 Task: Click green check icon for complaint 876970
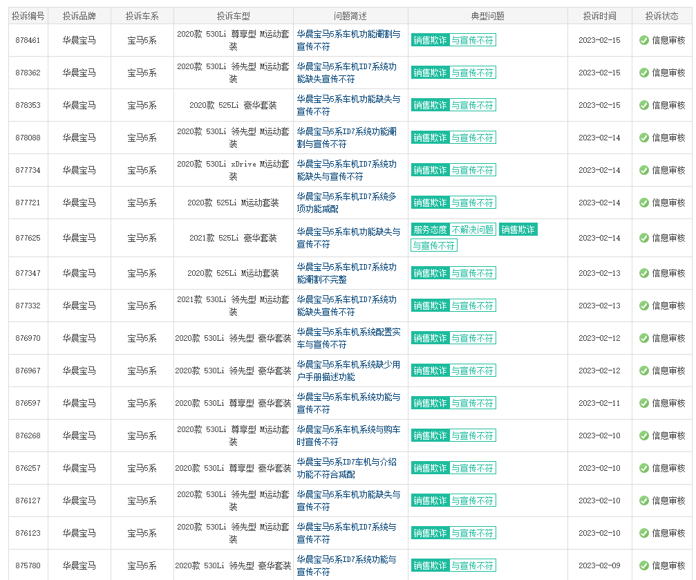click(643, 338)
